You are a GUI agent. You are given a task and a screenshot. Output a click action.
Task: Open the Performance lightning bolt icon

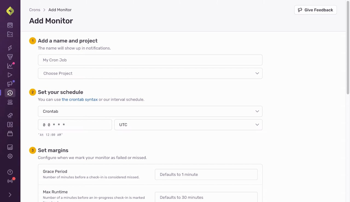click(x=10, y=48)
